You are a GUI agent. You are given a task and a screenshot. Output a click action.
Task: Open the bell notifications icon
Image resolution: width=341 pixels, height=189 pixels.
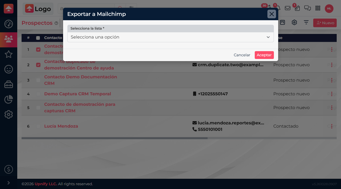[x=278, y=8]
